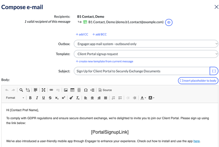Click the Copy Formatting brush icon
Viewport: 219px width, 147px height.
[71, 98]
